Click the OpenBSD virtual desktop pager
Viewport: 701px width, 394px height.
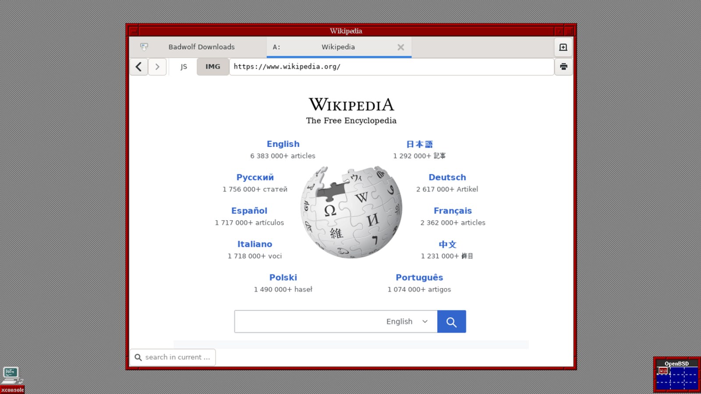(676, 375)
